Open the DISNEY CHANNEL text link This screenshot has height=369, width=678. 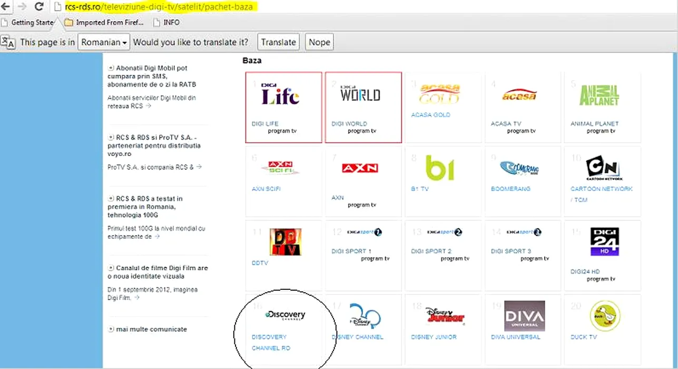(x=357, y=337)
